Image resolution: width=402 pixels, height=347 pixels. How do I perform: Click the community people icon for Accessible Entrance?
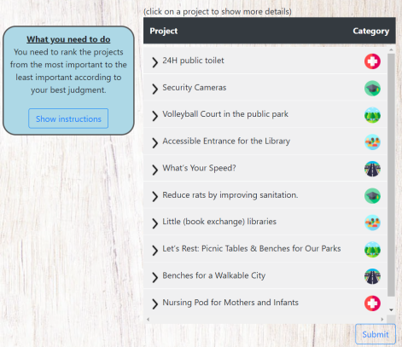point(372,142)
